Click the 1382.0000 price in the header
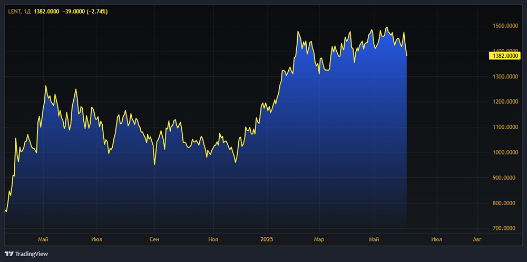 point(46,11)
